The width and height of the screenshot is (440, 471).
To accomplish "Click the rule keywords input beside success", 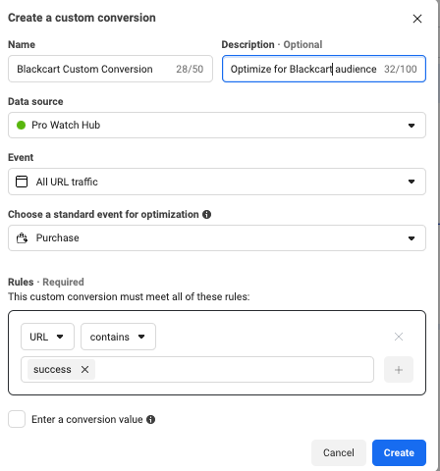I will [234, 369].
